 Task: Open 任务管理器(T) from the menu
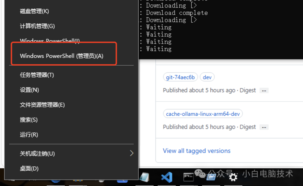point(72,75)
